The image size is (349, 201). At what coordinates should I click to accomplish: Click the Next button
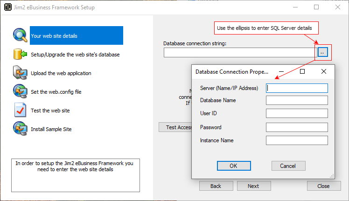[253, 186]
